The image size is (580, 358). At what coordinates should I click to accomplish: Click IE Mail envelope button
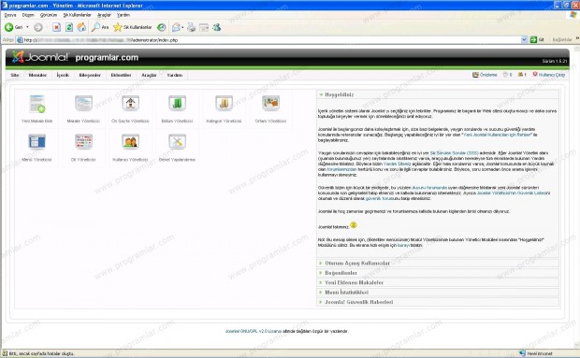point(176,27)
